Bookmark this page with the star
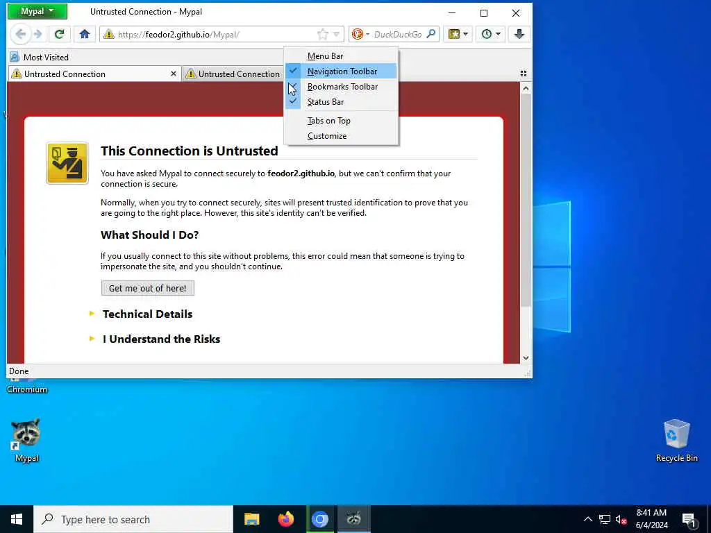Screen dimensions: 711x533 322,34
